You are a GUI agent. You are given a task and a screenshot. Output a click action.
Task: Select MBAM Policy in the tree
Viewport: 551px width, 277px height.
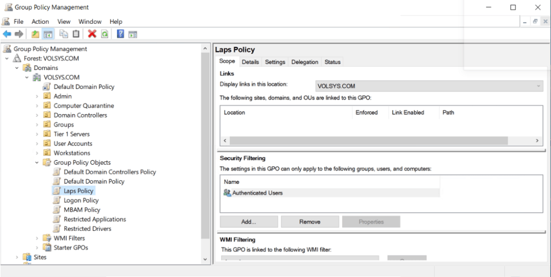[82, 210]
